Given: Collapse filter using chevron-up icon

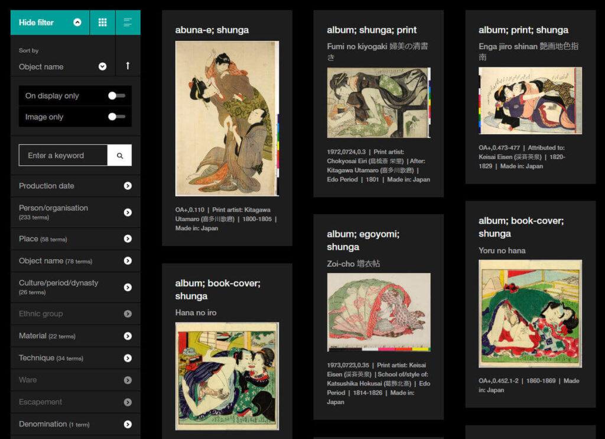Looking at the screenshot, I should click(x=77, y=22).
